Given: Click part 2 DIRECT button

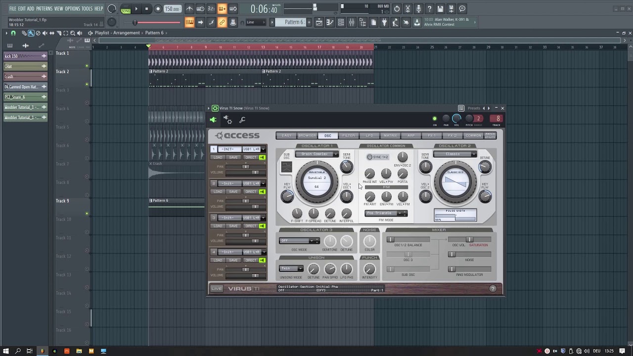Looking at the screenshot, I should 251,191.
